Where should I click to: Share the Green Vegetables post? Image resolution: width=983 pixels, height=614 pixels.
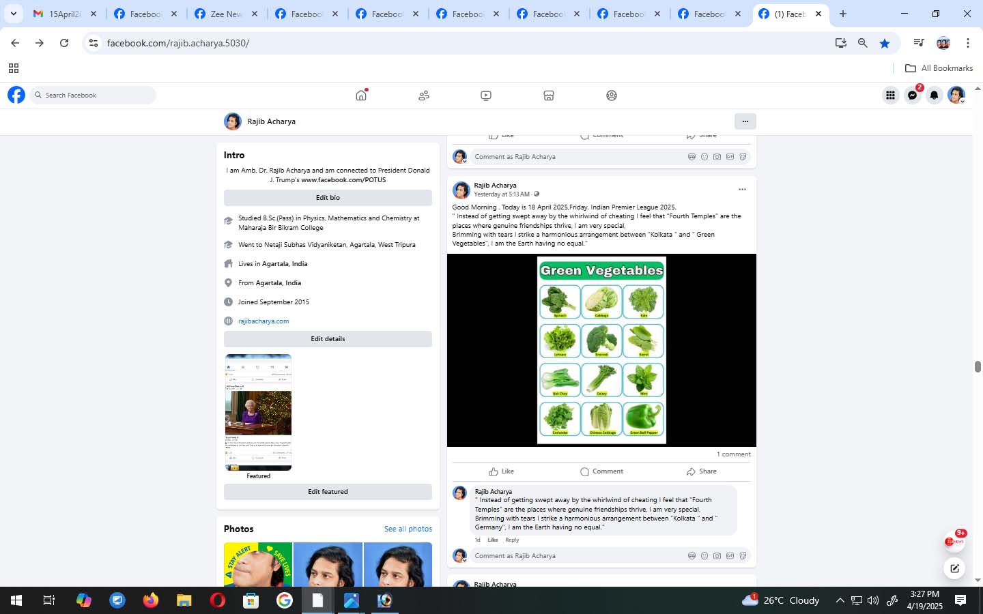pyautogui.click(x=701, y=471)
